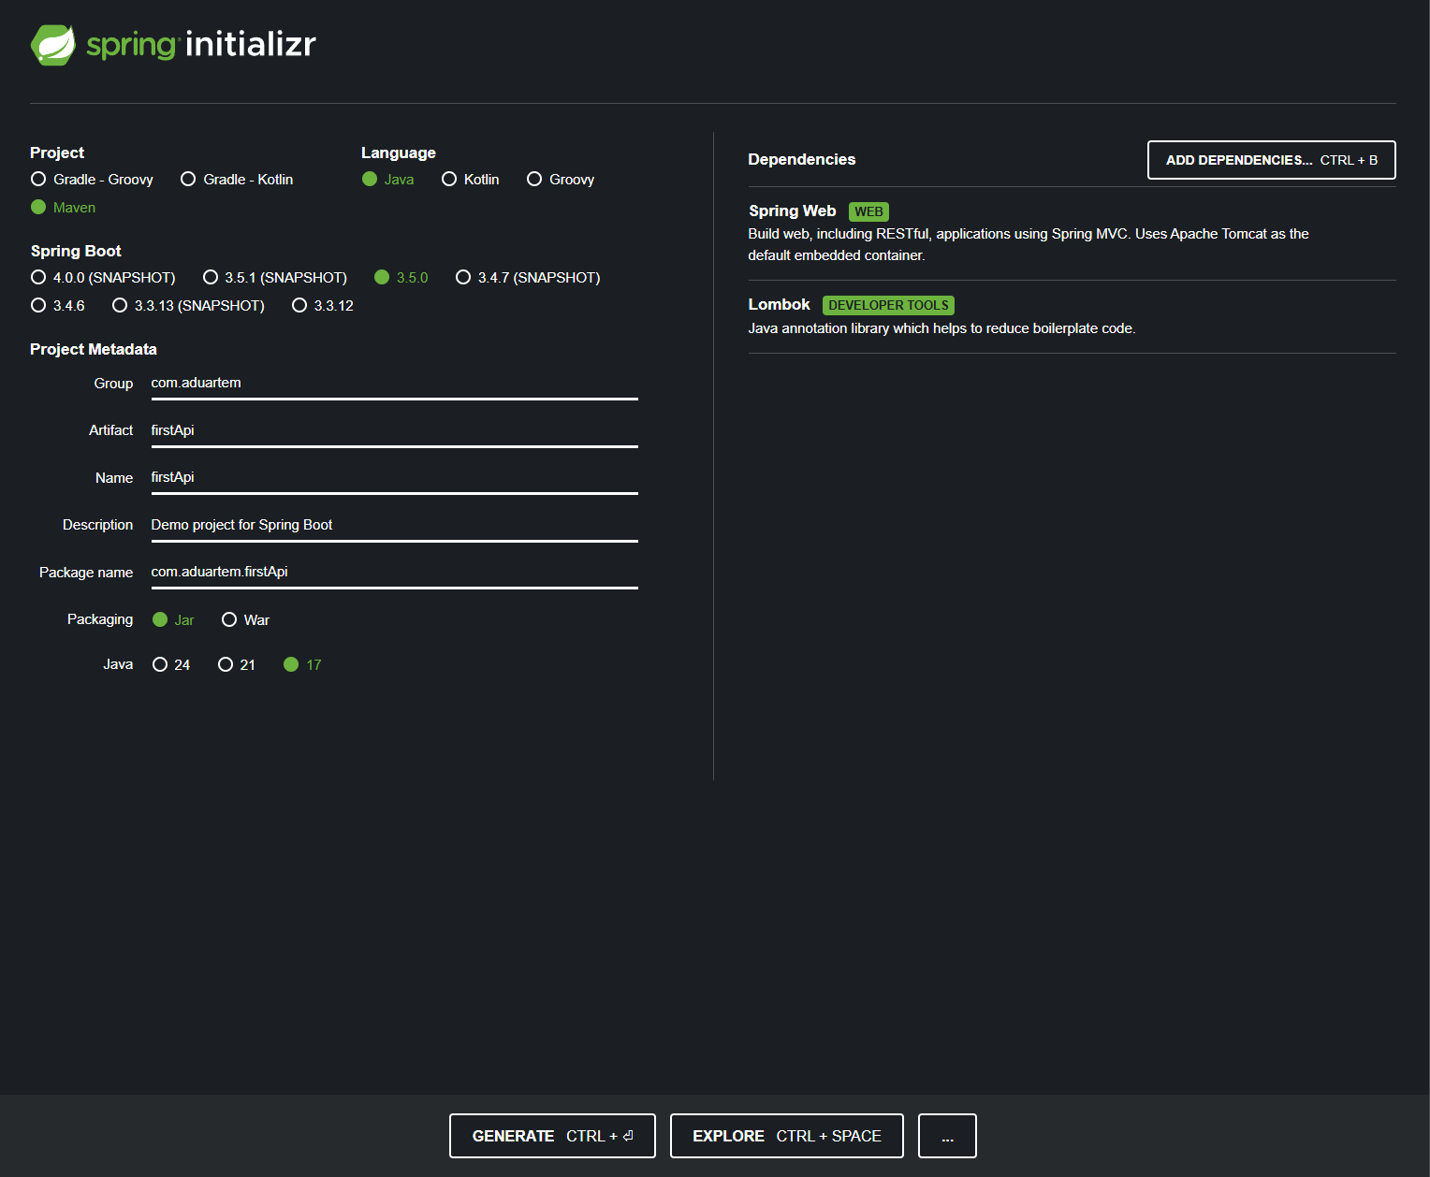Select Java version 21
The image size is (1430, 1177).
click(x=237, y=665)
